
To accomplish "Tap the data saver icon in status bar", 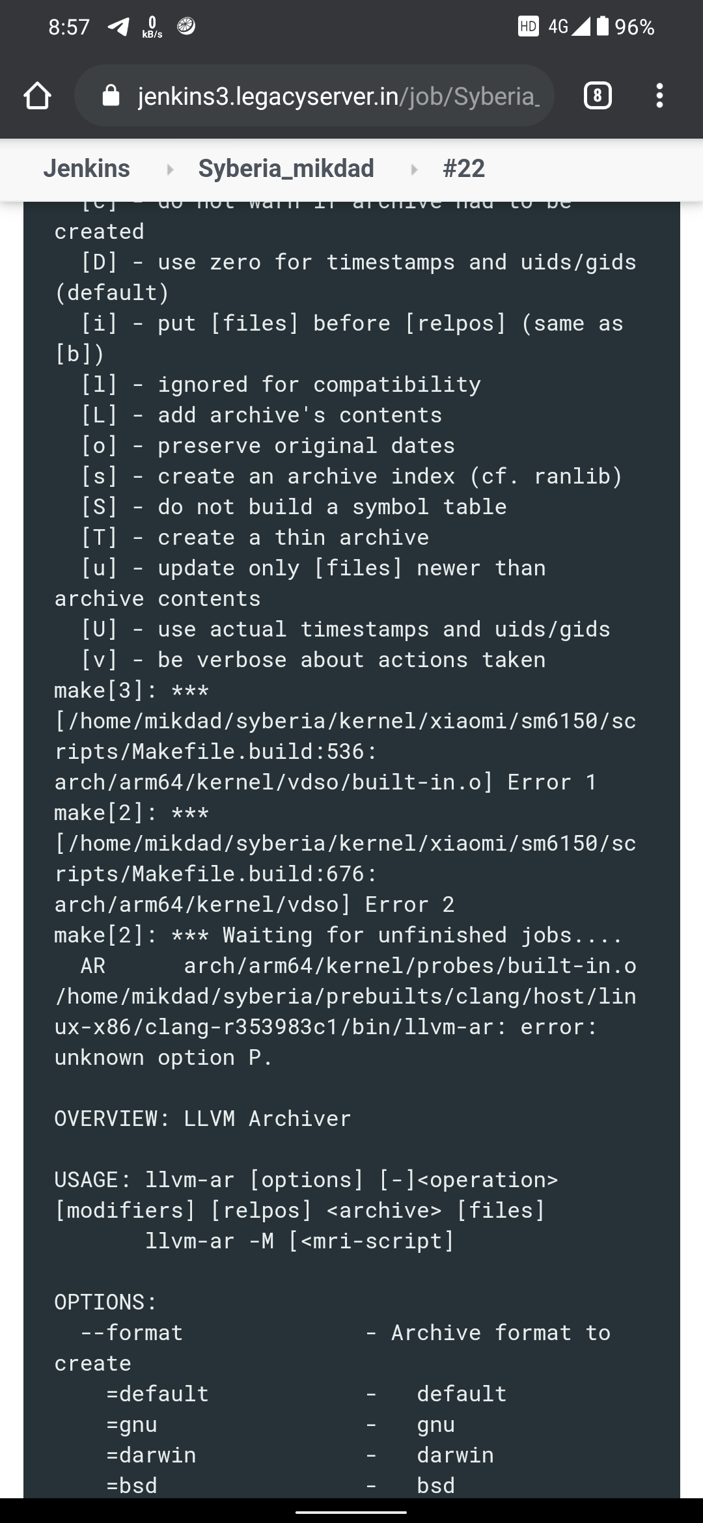I will point(185,27).
